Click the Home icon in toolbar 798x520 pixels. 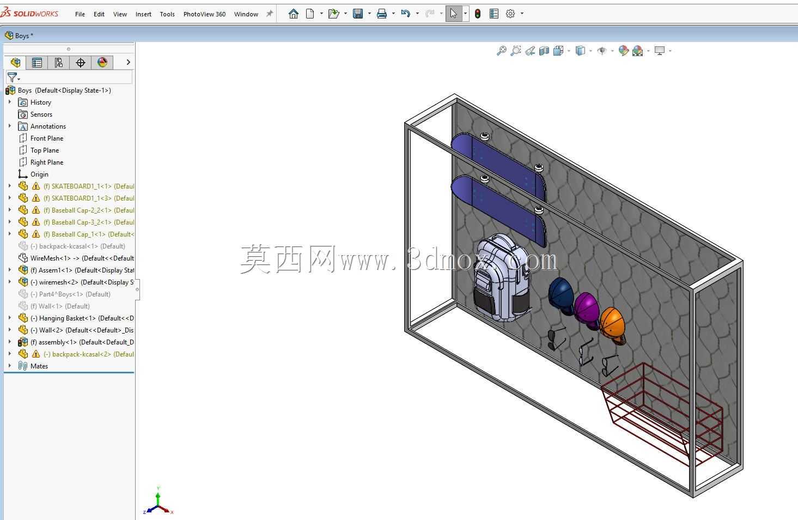293,14
